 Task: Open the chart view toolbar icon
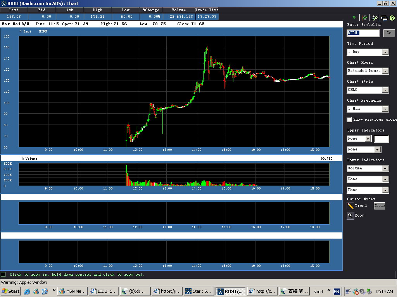pyautogui.click(x=364, y=18)
